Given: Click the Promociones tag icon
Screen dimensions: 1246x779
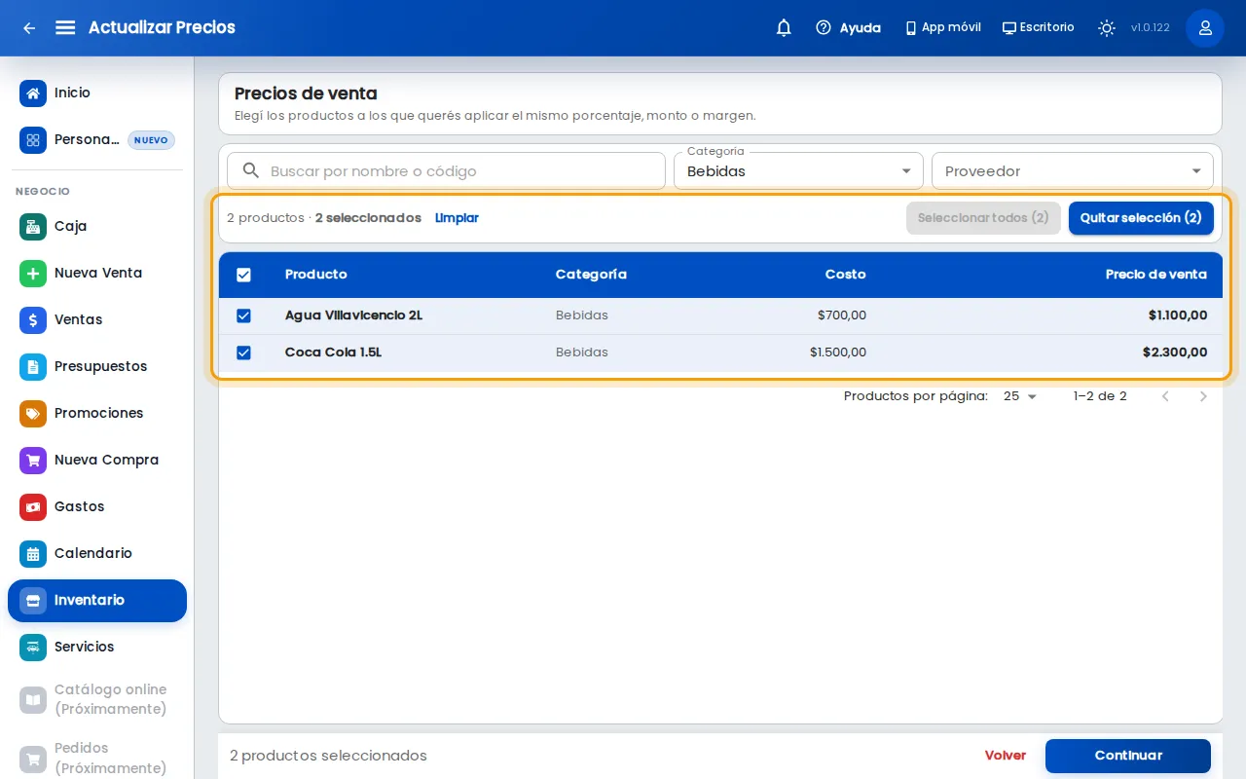Looking at the screenshot, I should pyautogui.click(x=33, y=413).
